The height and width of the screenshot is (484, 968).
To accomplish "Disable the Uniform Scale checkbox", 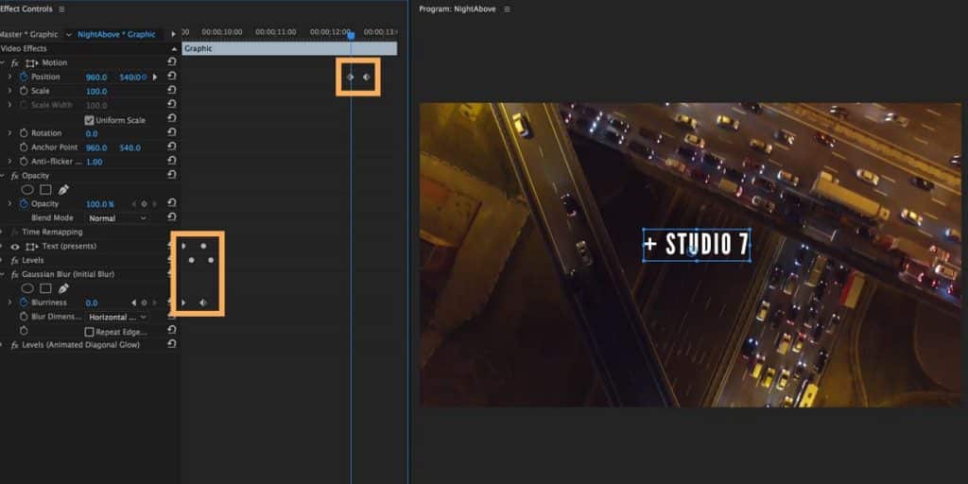I will point(89,120).
